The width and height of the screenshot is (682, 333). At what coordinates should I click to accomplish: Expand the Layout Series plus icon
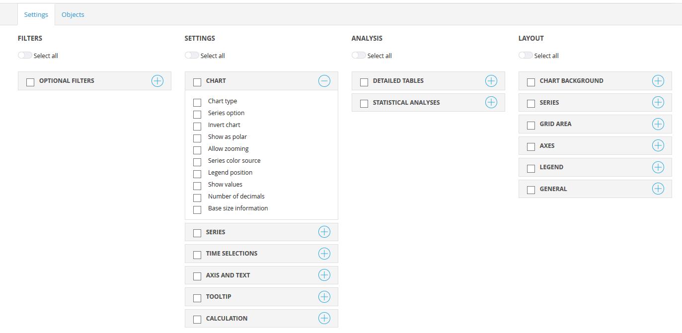pyautogui.click(x=658, y=102)
